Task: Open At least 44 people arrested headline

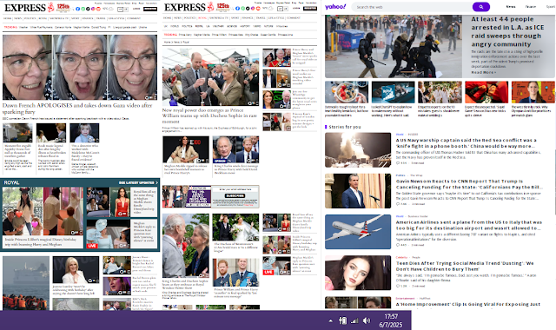Action: point(507,31)
